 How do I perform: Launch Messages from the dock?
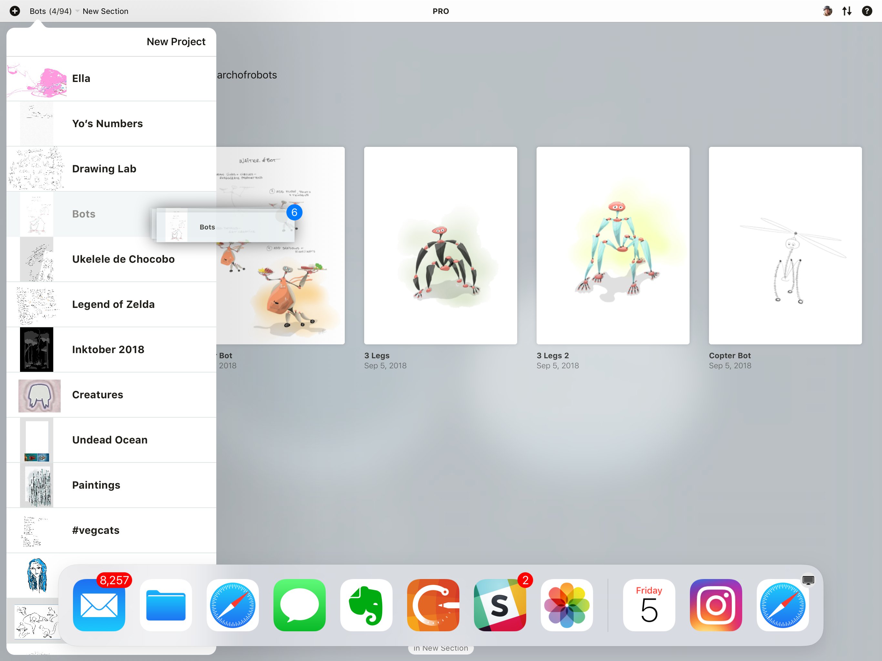[x=300, y=605]
